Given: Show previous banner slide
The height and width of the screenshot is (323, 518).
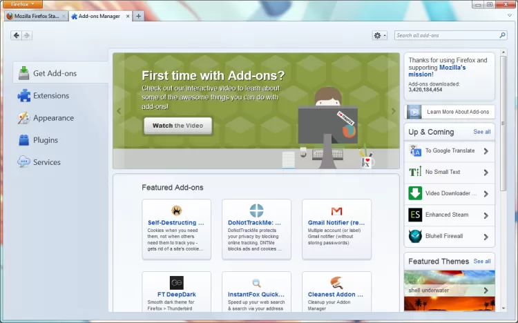Looking at the screenshot, I should (x=119, y=111).
